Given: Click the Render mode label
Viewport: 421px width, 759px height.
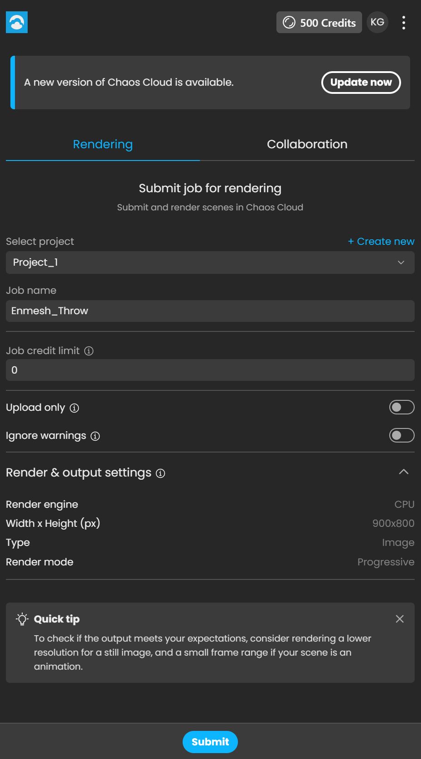Looking at the screenshot, I should 39,562.
